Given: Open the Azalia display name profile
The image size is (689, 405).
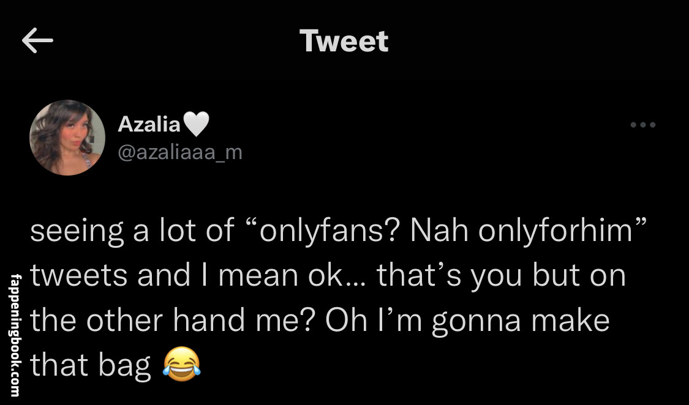Looking at the screenshot, I should click(x=149, y=125).
